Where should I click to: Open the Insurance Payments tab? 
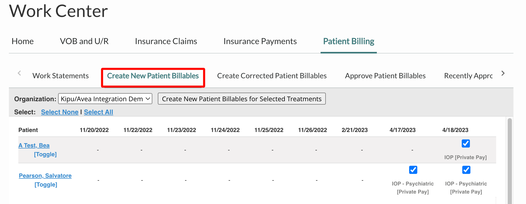(260, 41)
